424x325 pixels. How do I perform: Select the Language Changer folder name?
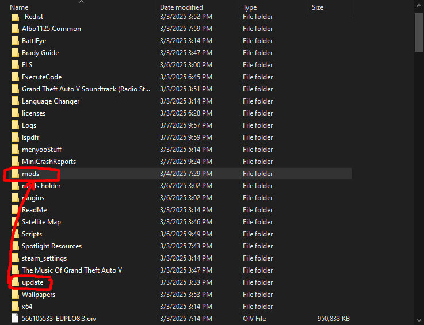51,101
